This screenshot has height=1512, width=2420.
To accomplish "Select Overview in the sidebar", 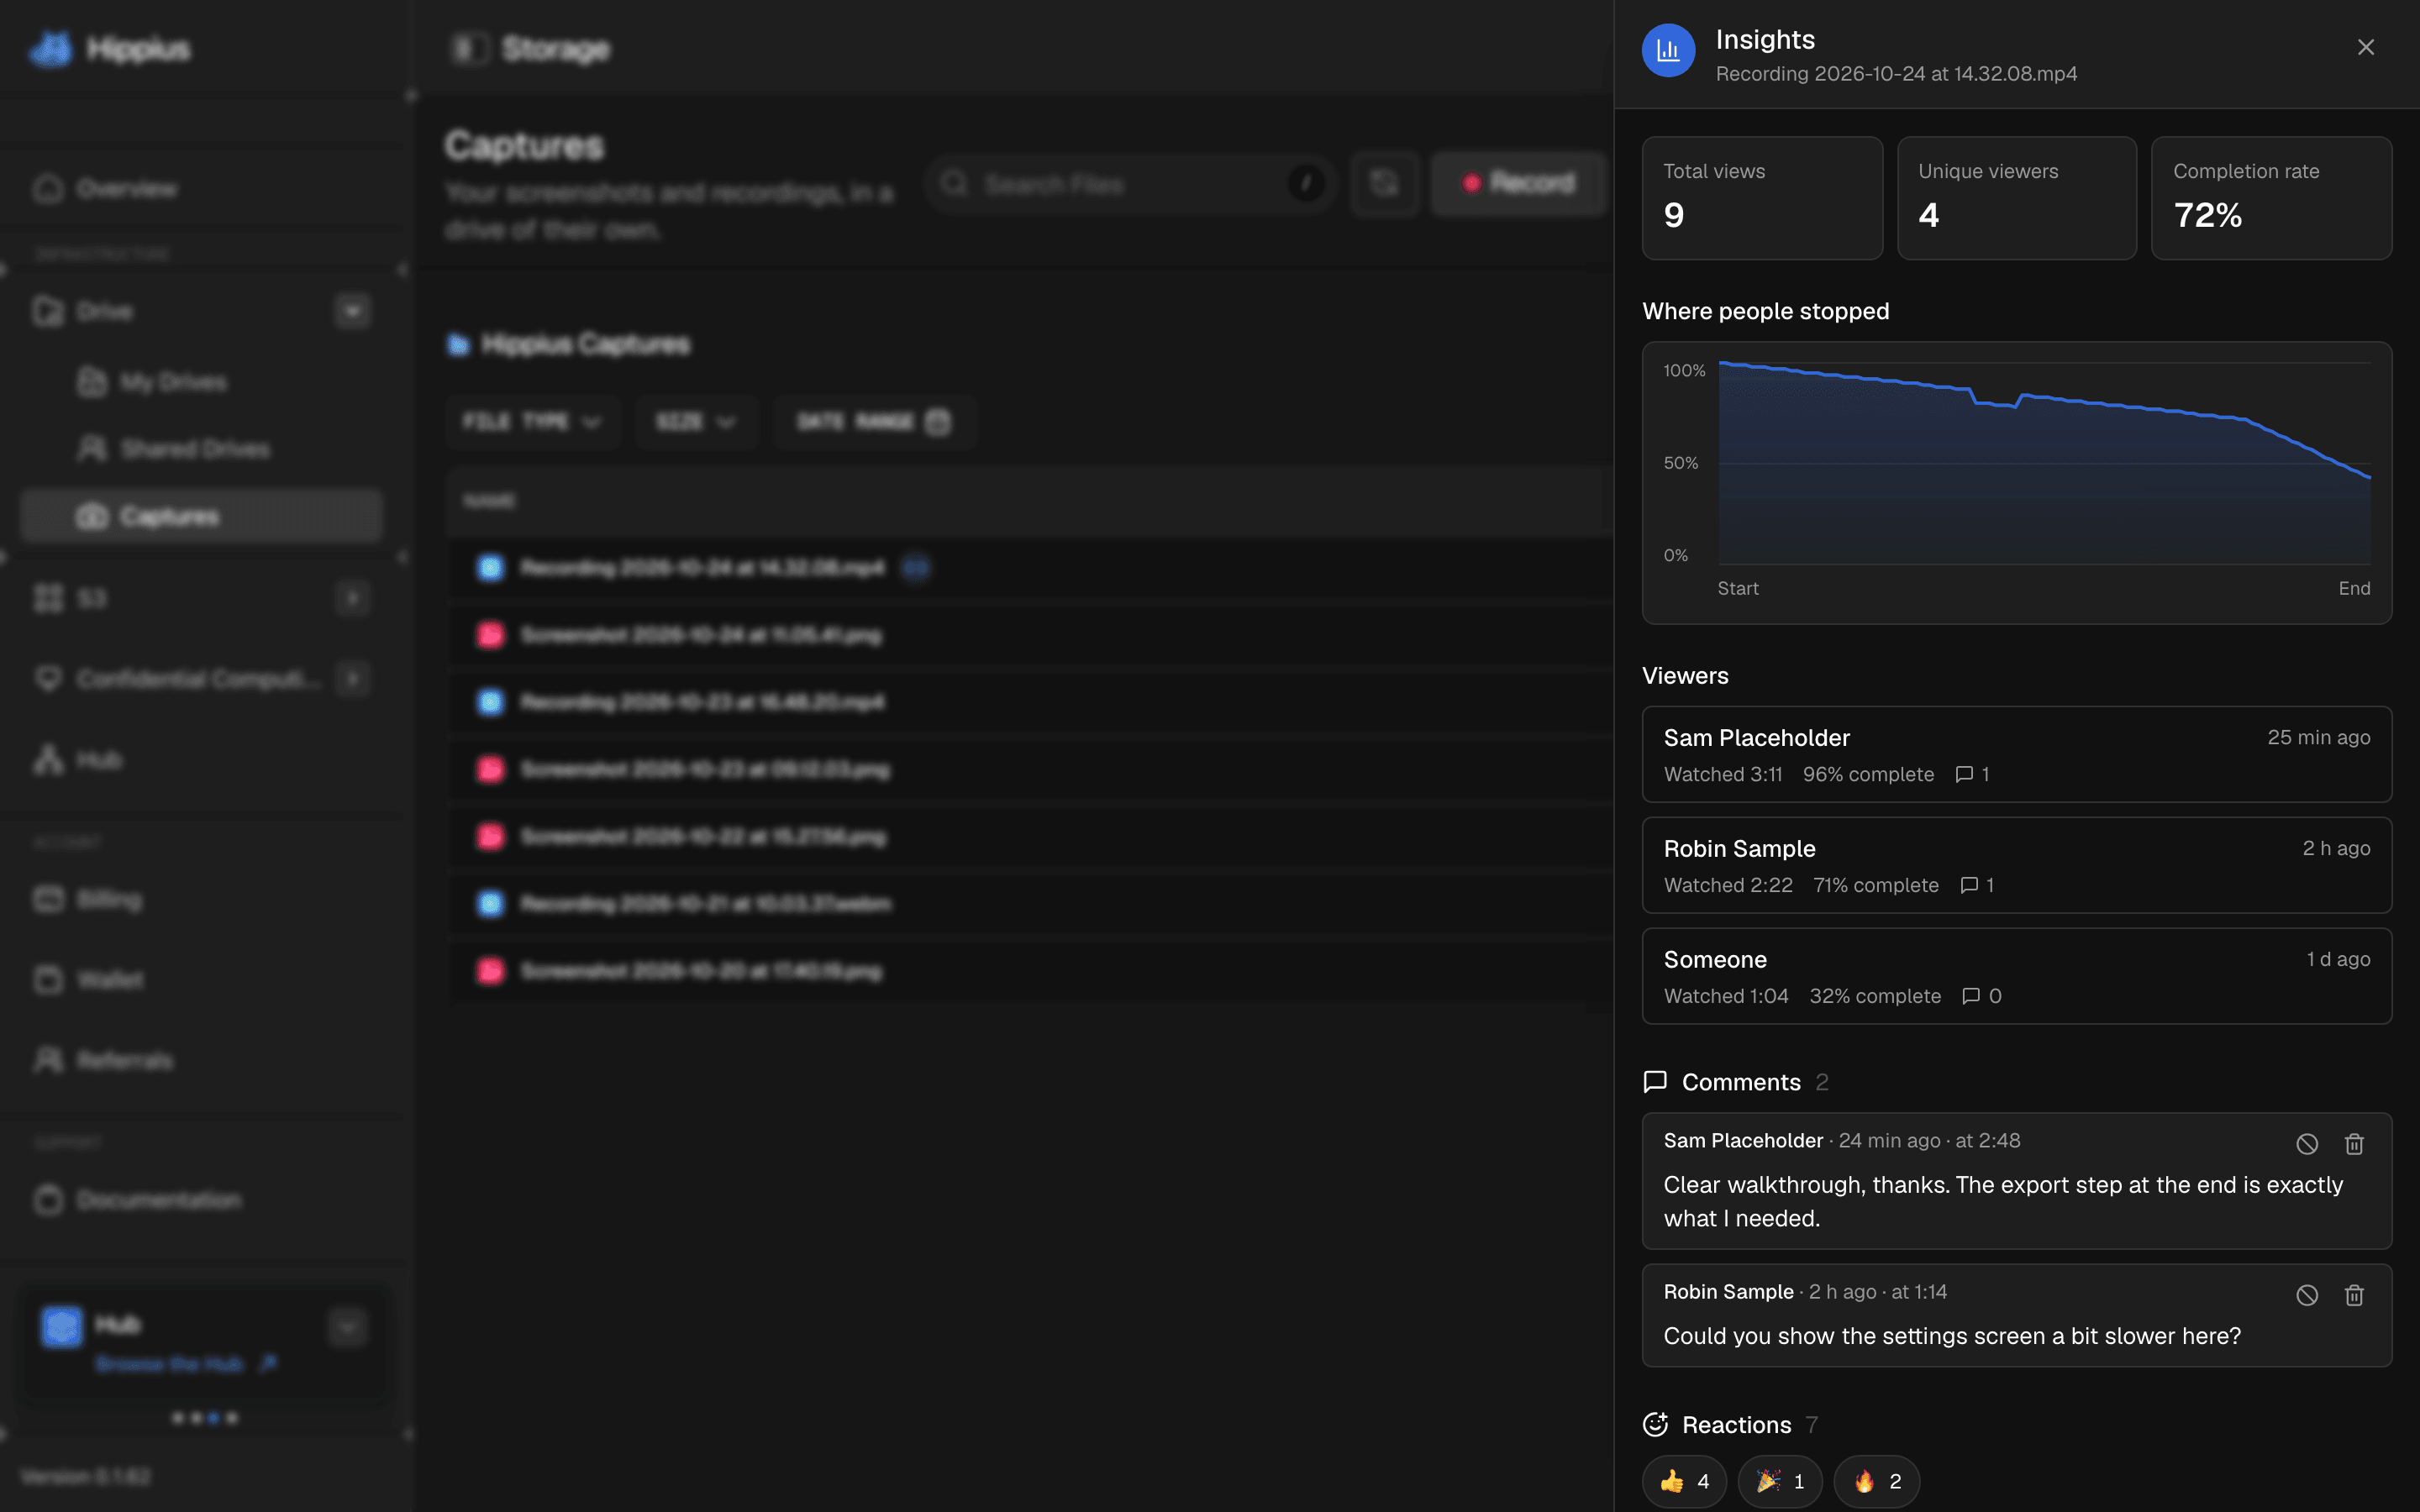I will [200, 189].
